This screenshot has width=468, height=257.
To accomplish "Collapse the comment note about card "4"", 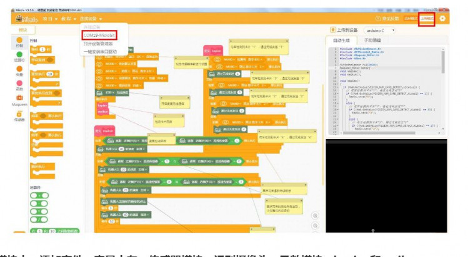I will pos(259,132).
